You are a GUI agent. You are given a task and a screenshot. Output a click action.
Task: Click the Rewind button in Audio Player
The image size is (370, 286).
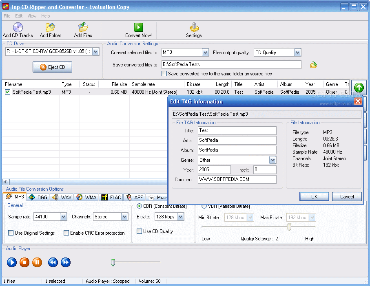[x=53, y=262]
